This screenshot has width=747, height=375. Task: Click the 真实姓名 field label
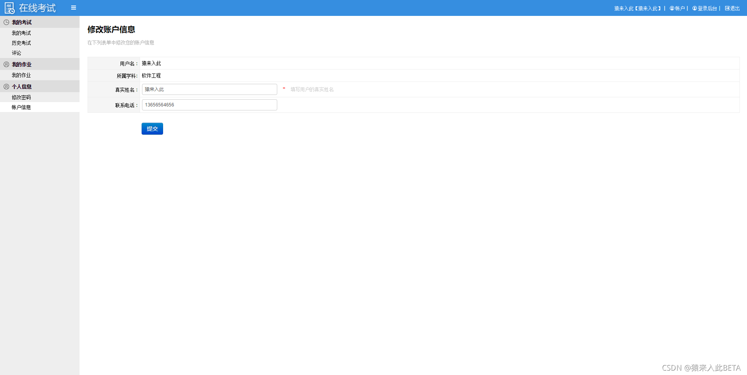(x=126, y=90)
